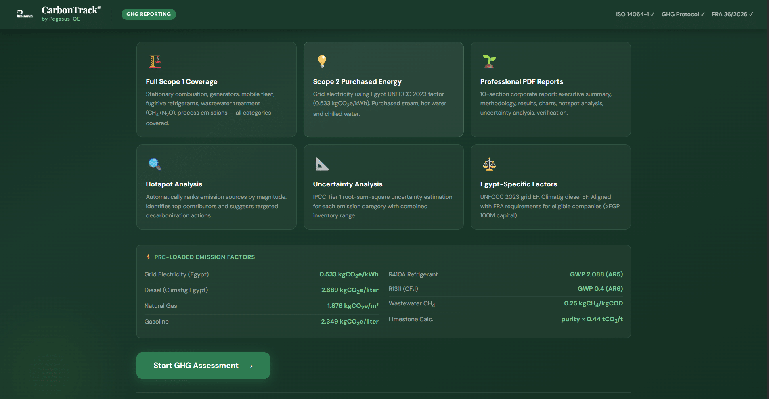Click the seedling icon above Professional PDF Reports
This screenshot has width=769, height=399.
pos(489,61)
